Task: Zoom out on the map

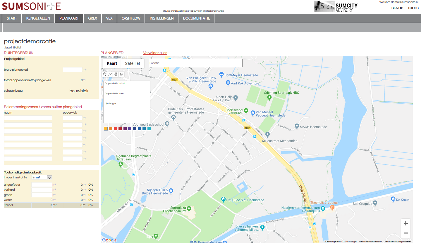Action: [405, 233]
